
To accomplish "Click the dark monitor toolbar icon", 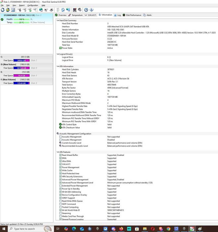I will [x=74, y=10].
